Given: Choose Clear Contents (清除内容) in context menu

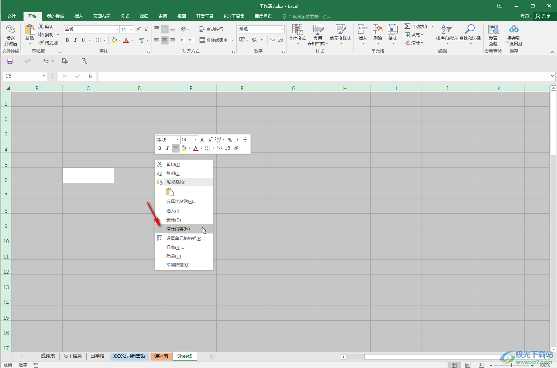Looking at the screenshot, I should click(x=184, y=229).
